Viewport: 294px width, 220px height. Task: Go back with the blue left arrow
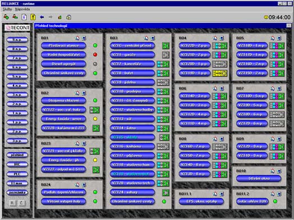(x=42, y=17)
